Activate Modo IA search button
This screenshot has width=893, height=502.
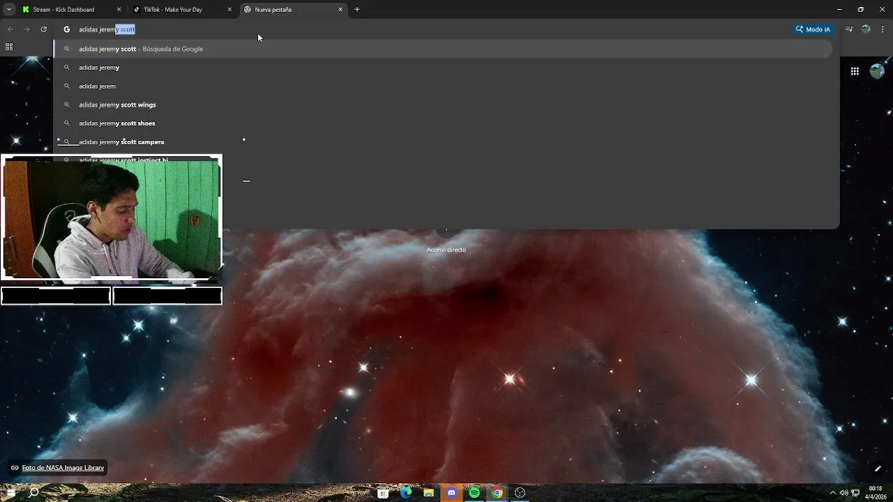click(813, 29)
